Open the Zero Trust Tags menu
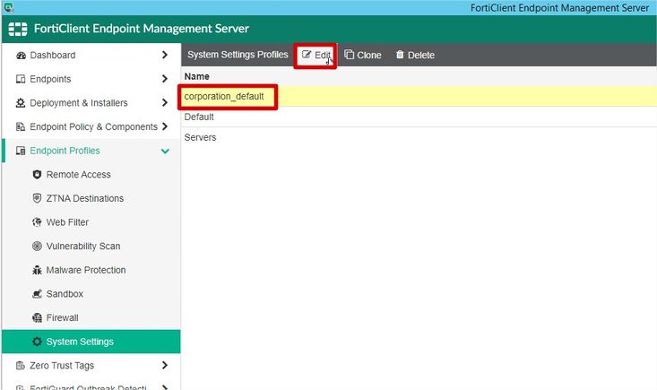Screen dimensions: 657x390 click(x=62, y=366)
